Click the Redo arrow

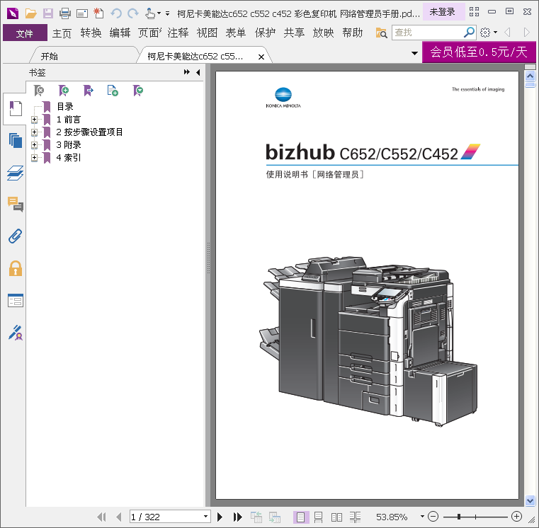click(133, 13)
